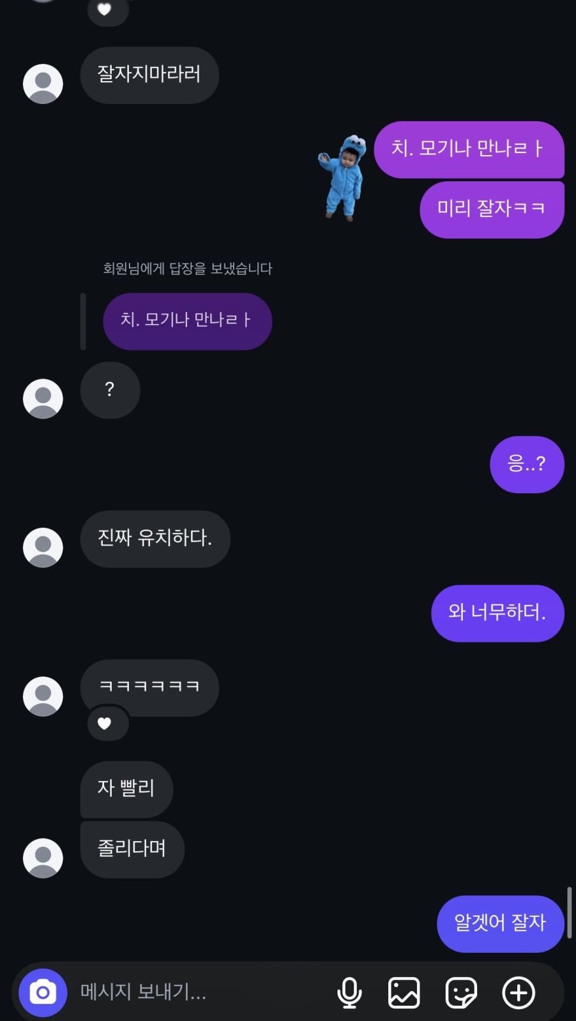Open the photo gallery icon
Screen dimensions: 576x1021
click(404, 993)
